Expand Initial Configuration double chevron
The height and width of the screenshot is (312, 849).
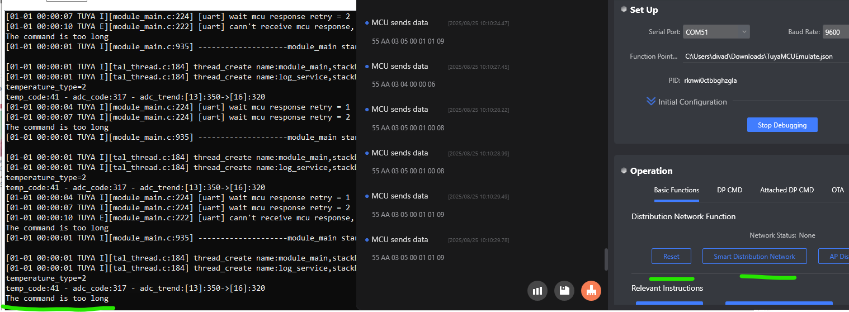point(650,101)
